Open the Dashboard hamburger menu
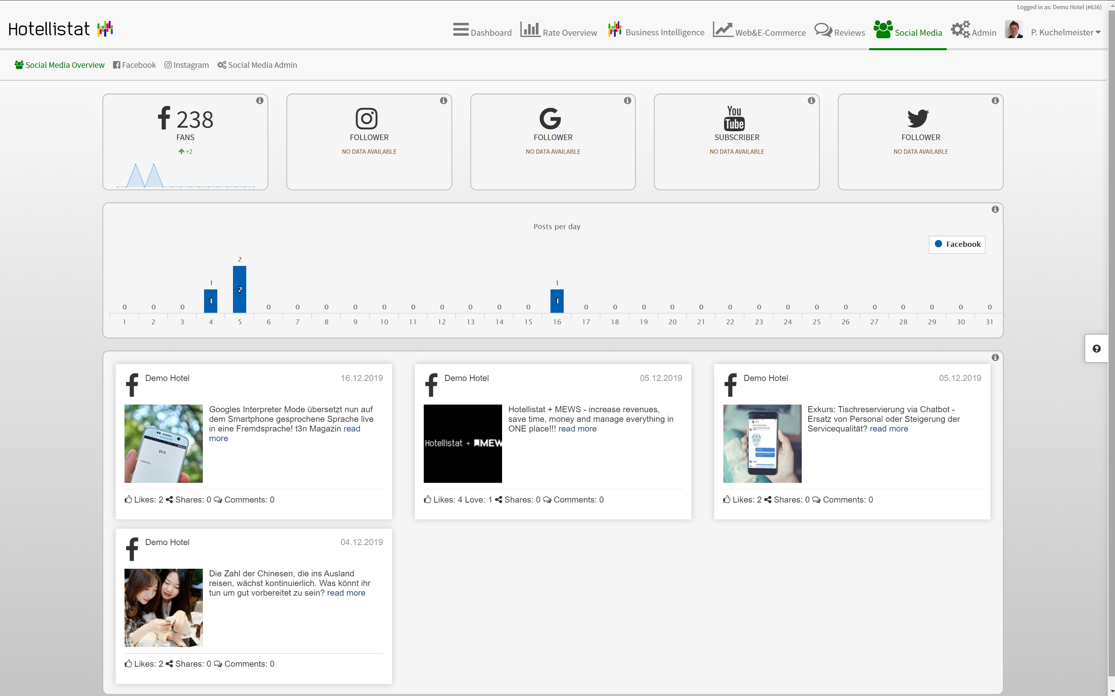 pos(482,31)
